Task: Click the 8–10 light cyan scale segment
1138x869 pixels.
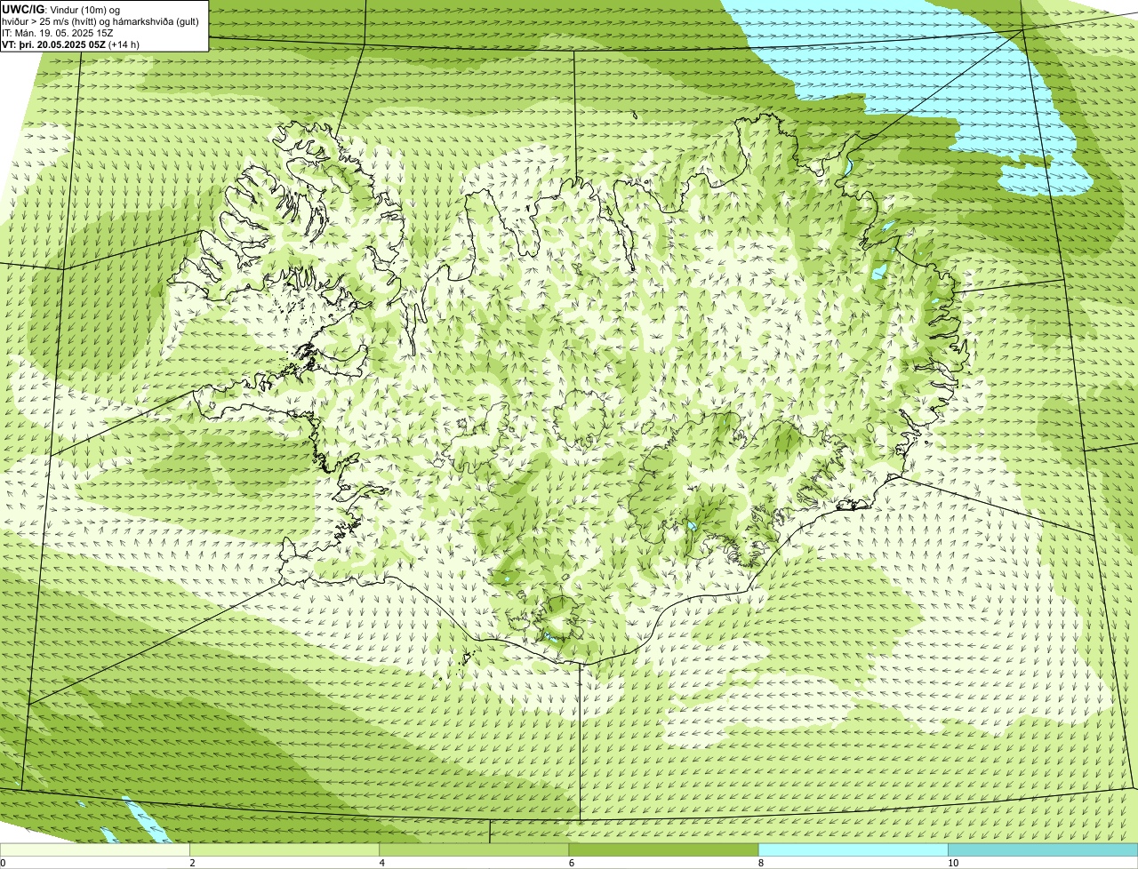Action: tap(853, 850)
